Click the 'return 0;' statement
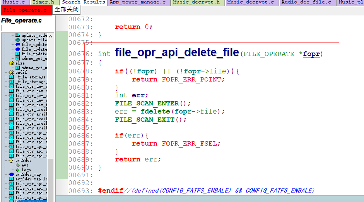The image size is (364, 202). point(133,27)
